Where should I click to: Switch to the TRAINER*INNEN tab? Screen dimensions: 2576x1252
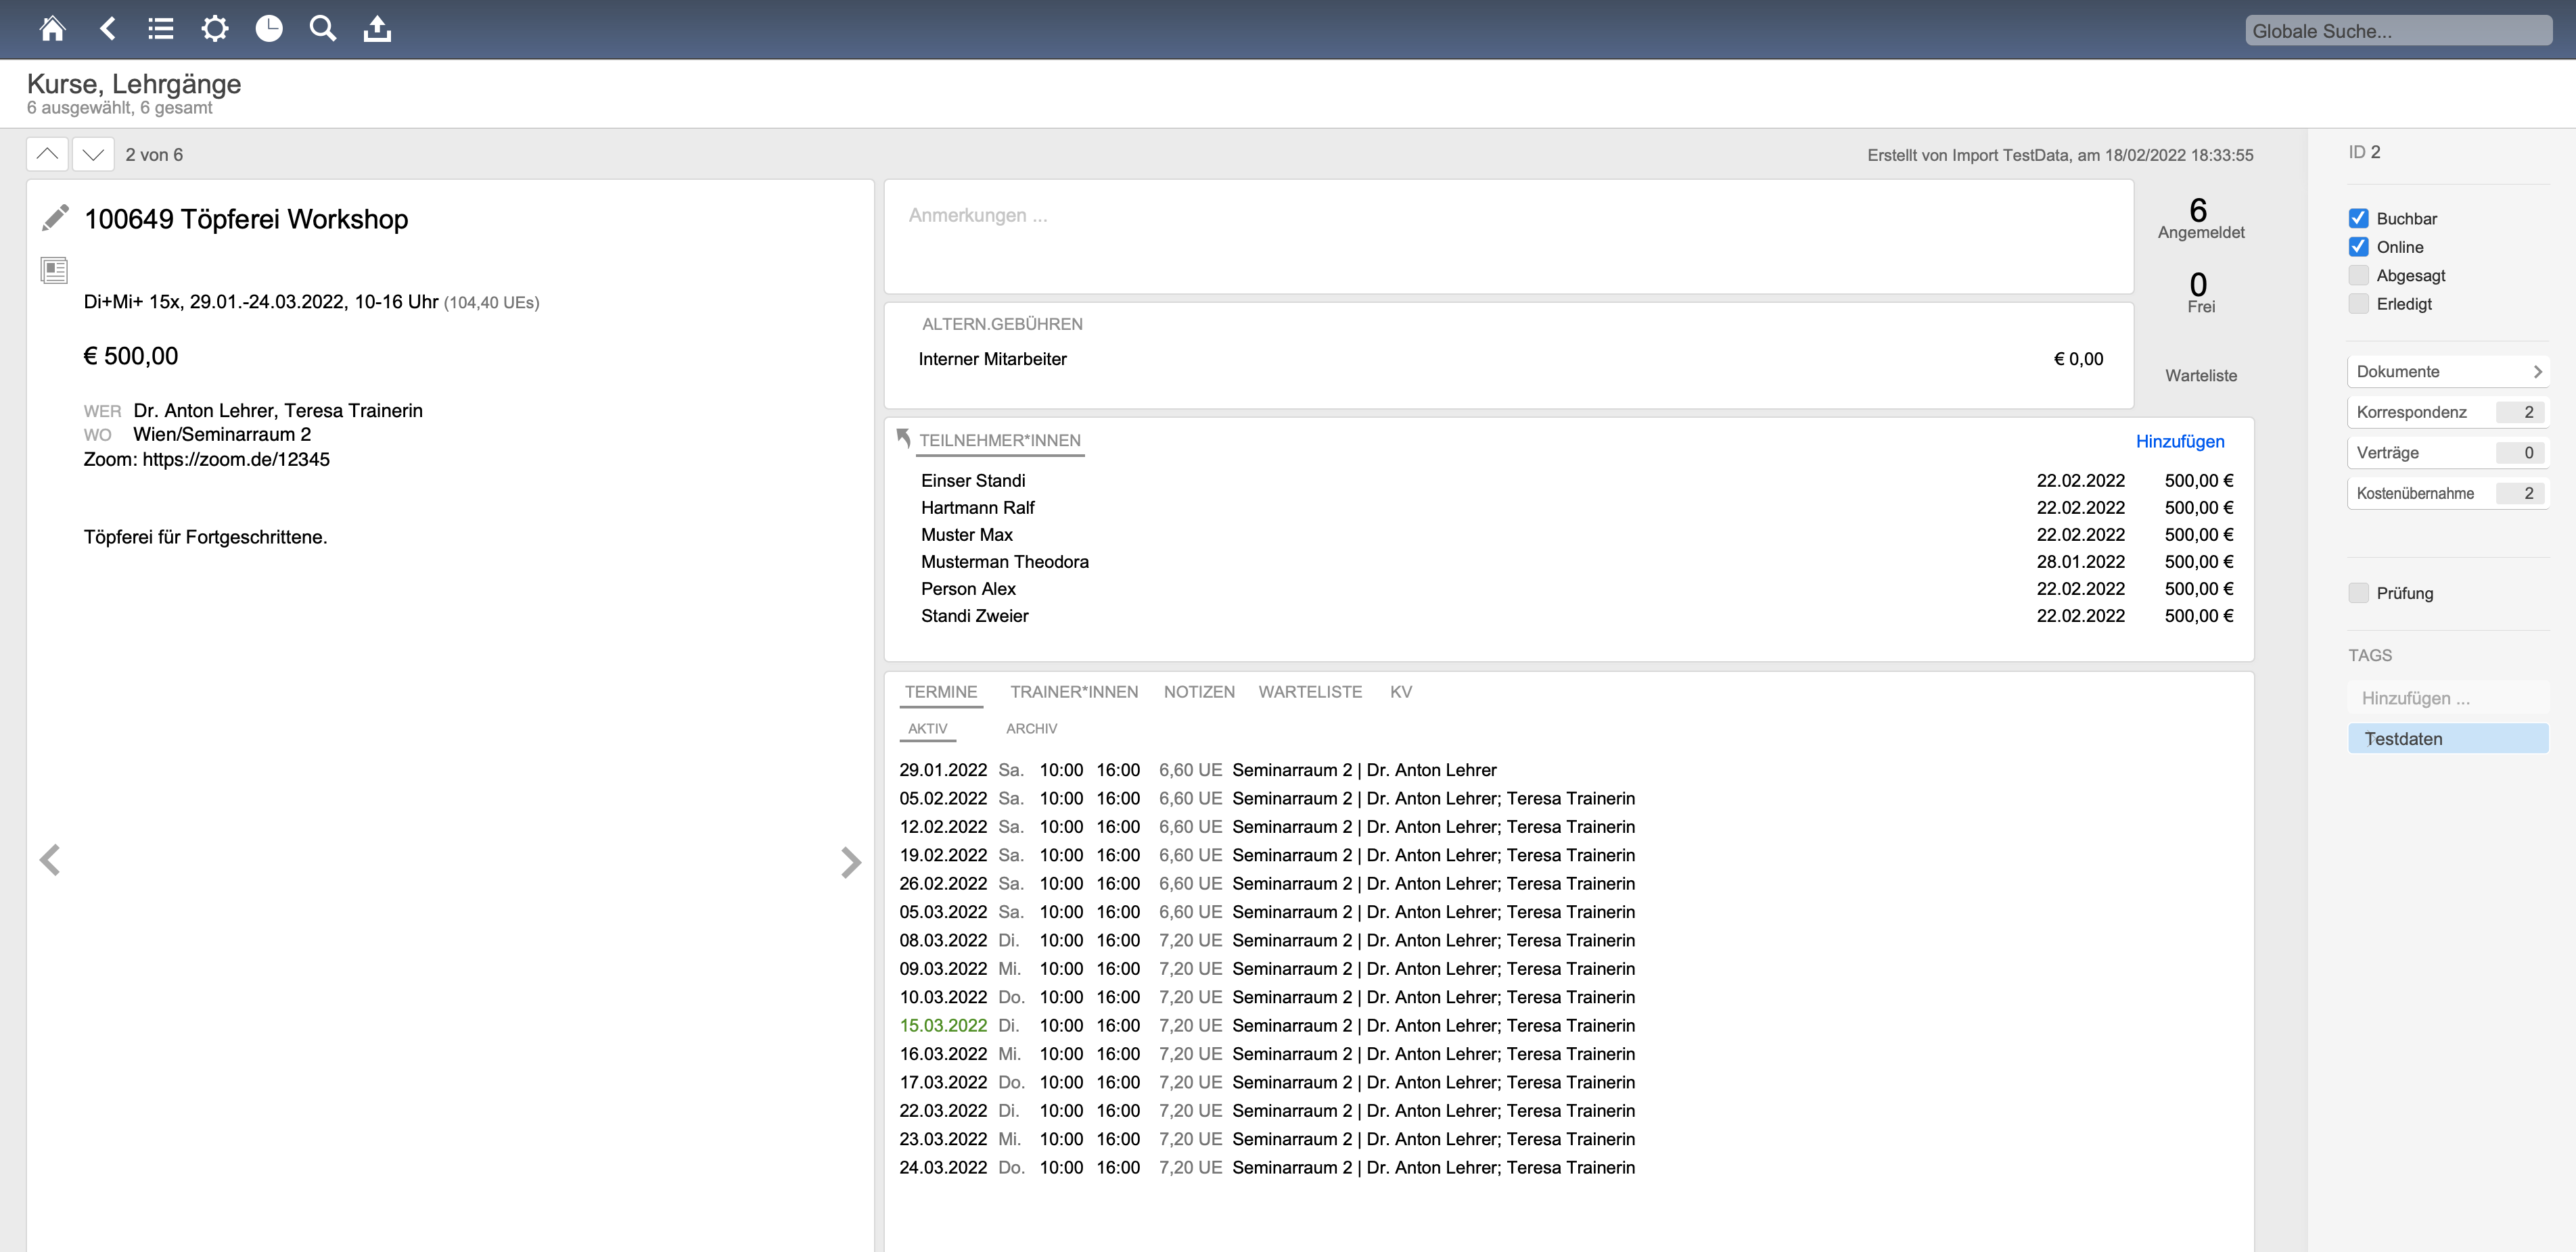pyautogui.click(x=1073, y=692)
